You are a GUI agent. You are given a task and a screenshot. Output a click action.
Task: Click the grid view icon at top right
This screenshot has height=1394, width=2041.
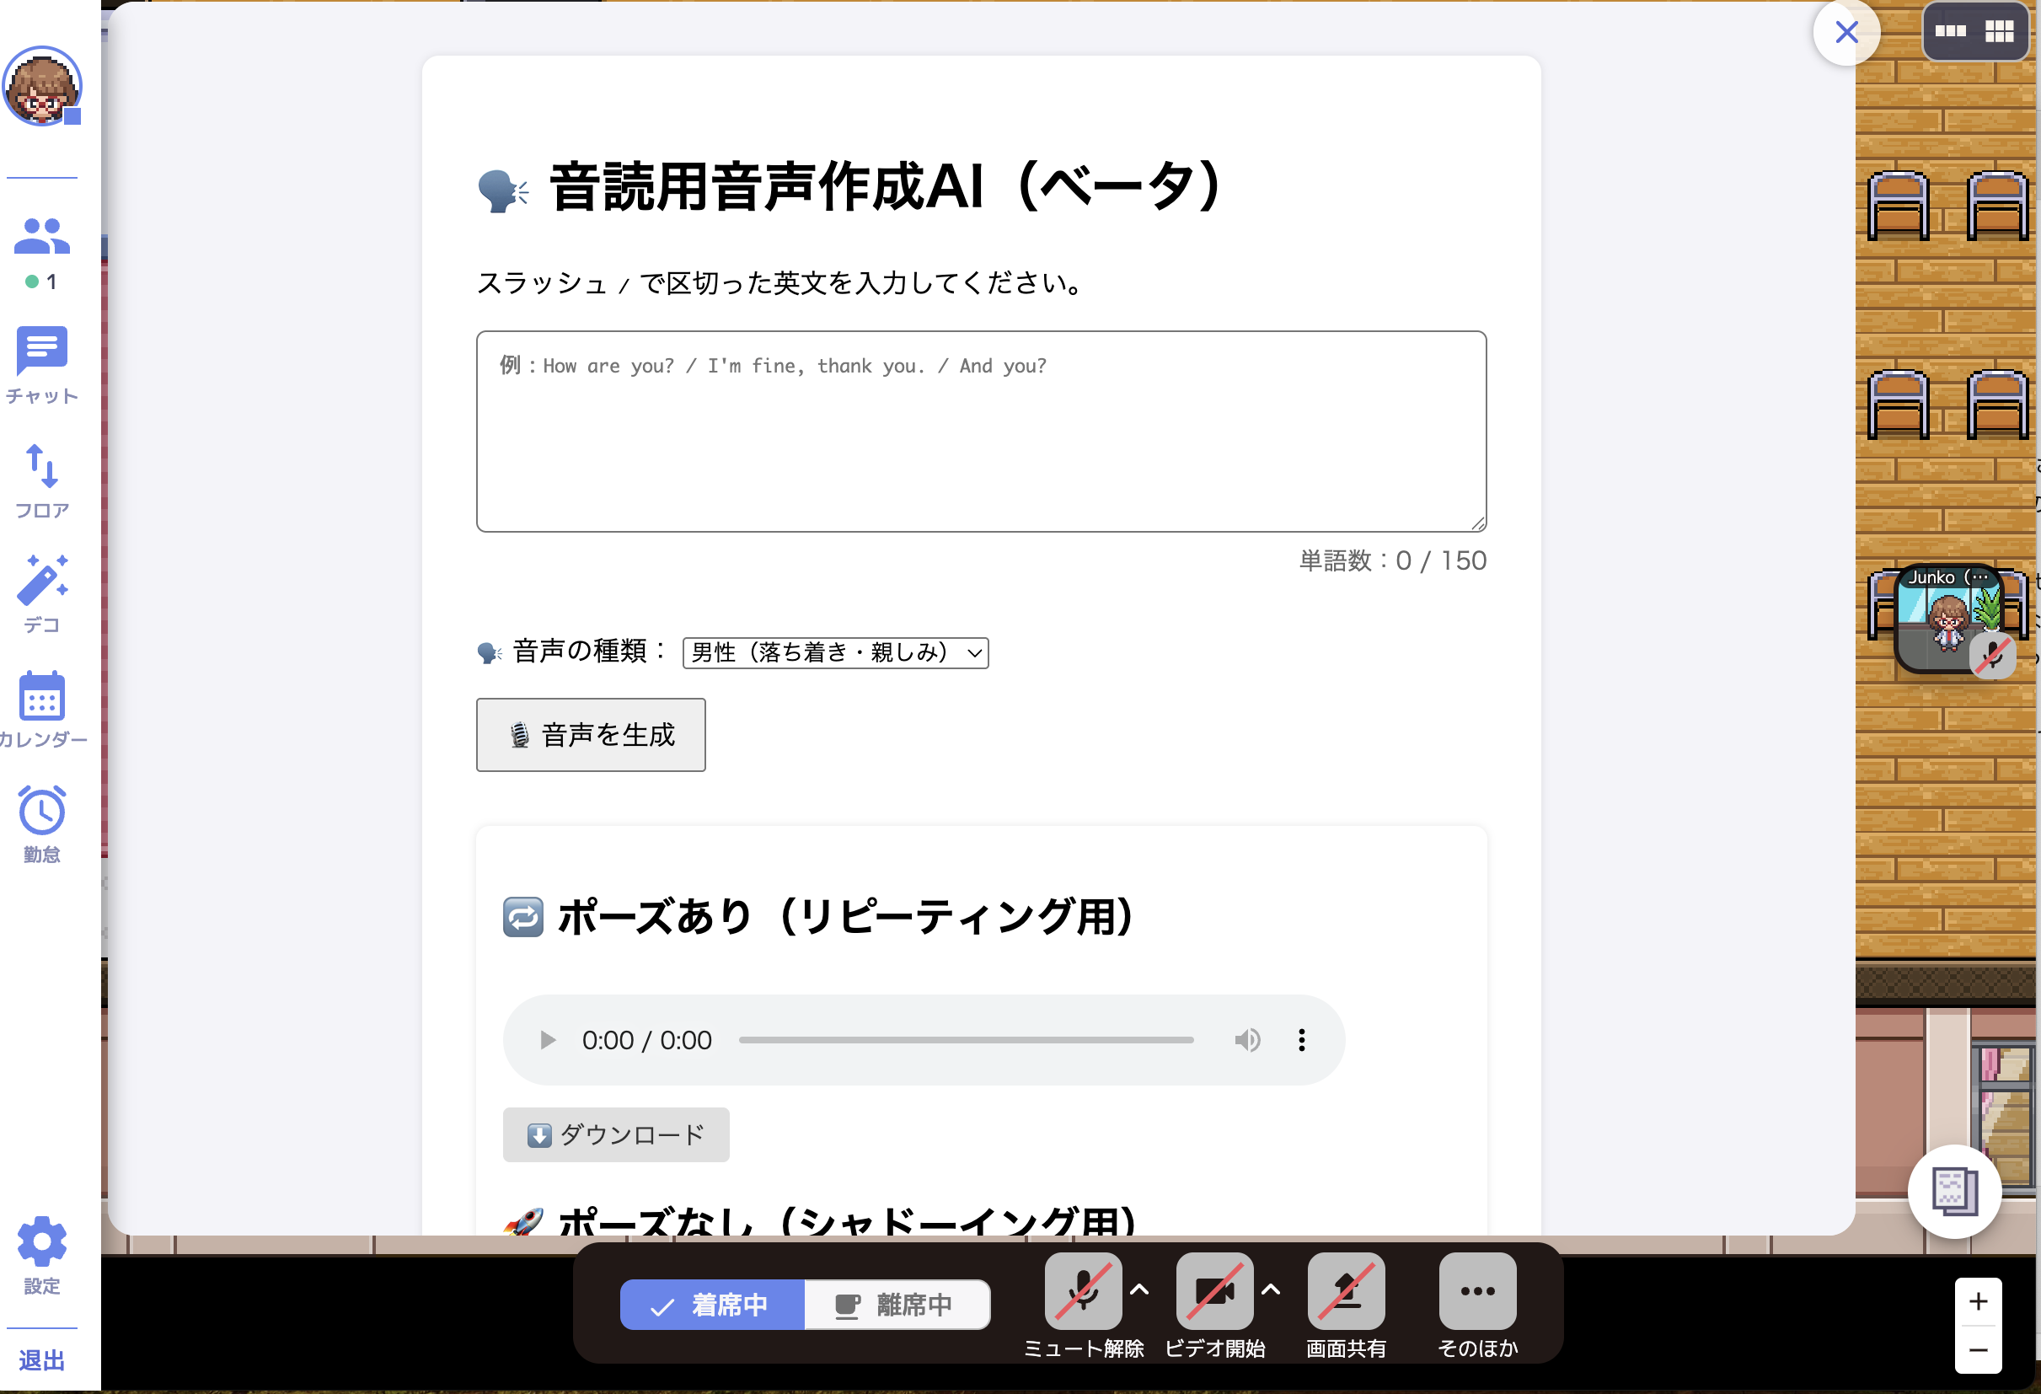point(2001,30)
